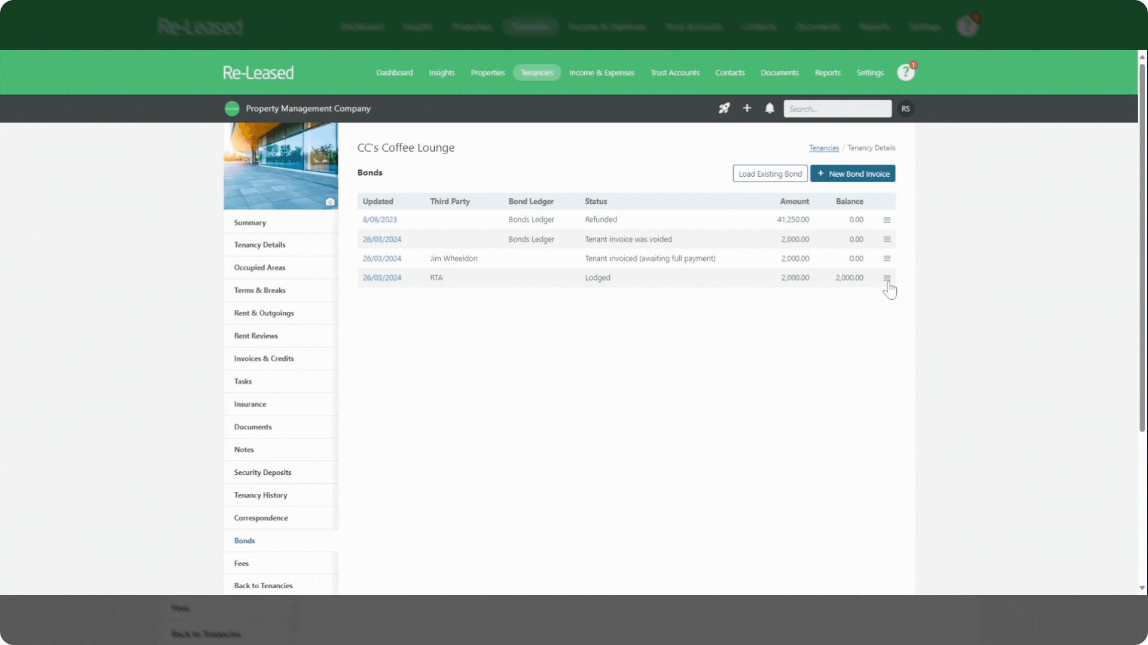Open bond dated 8/08/2023

[380, 220]
